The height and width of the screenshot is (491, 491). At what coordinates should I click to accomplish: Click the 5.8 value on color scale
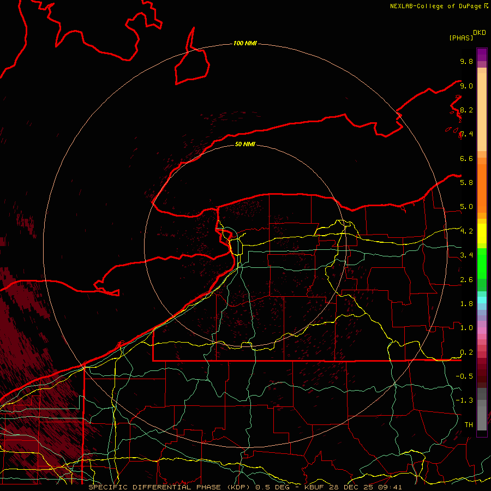coord(466,183)
